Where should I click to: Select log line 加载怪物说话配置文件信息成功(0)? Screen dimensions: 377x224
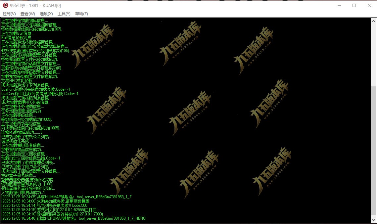coord(31,68)
